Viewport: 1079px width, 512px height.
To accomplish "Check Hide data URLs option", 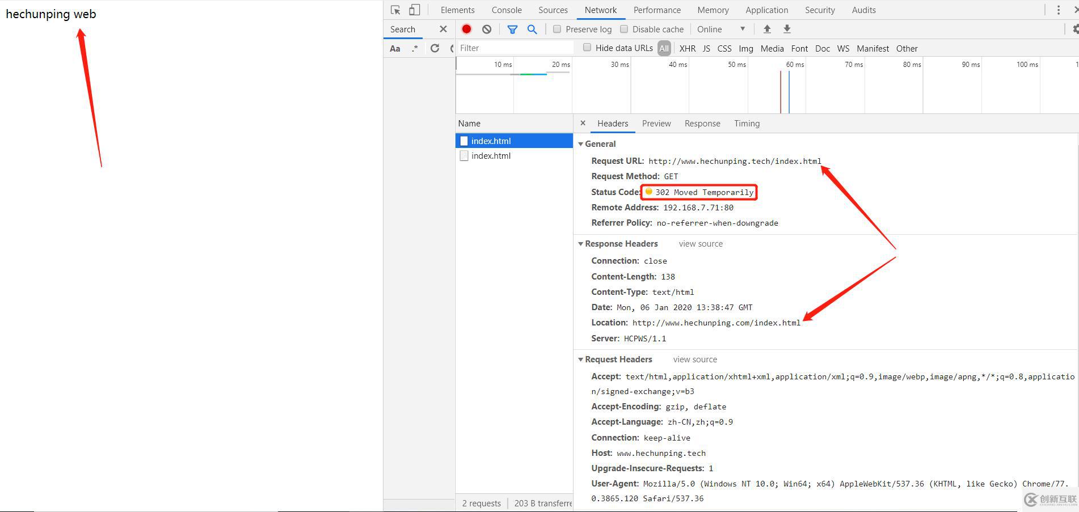I will pos(587,48).
